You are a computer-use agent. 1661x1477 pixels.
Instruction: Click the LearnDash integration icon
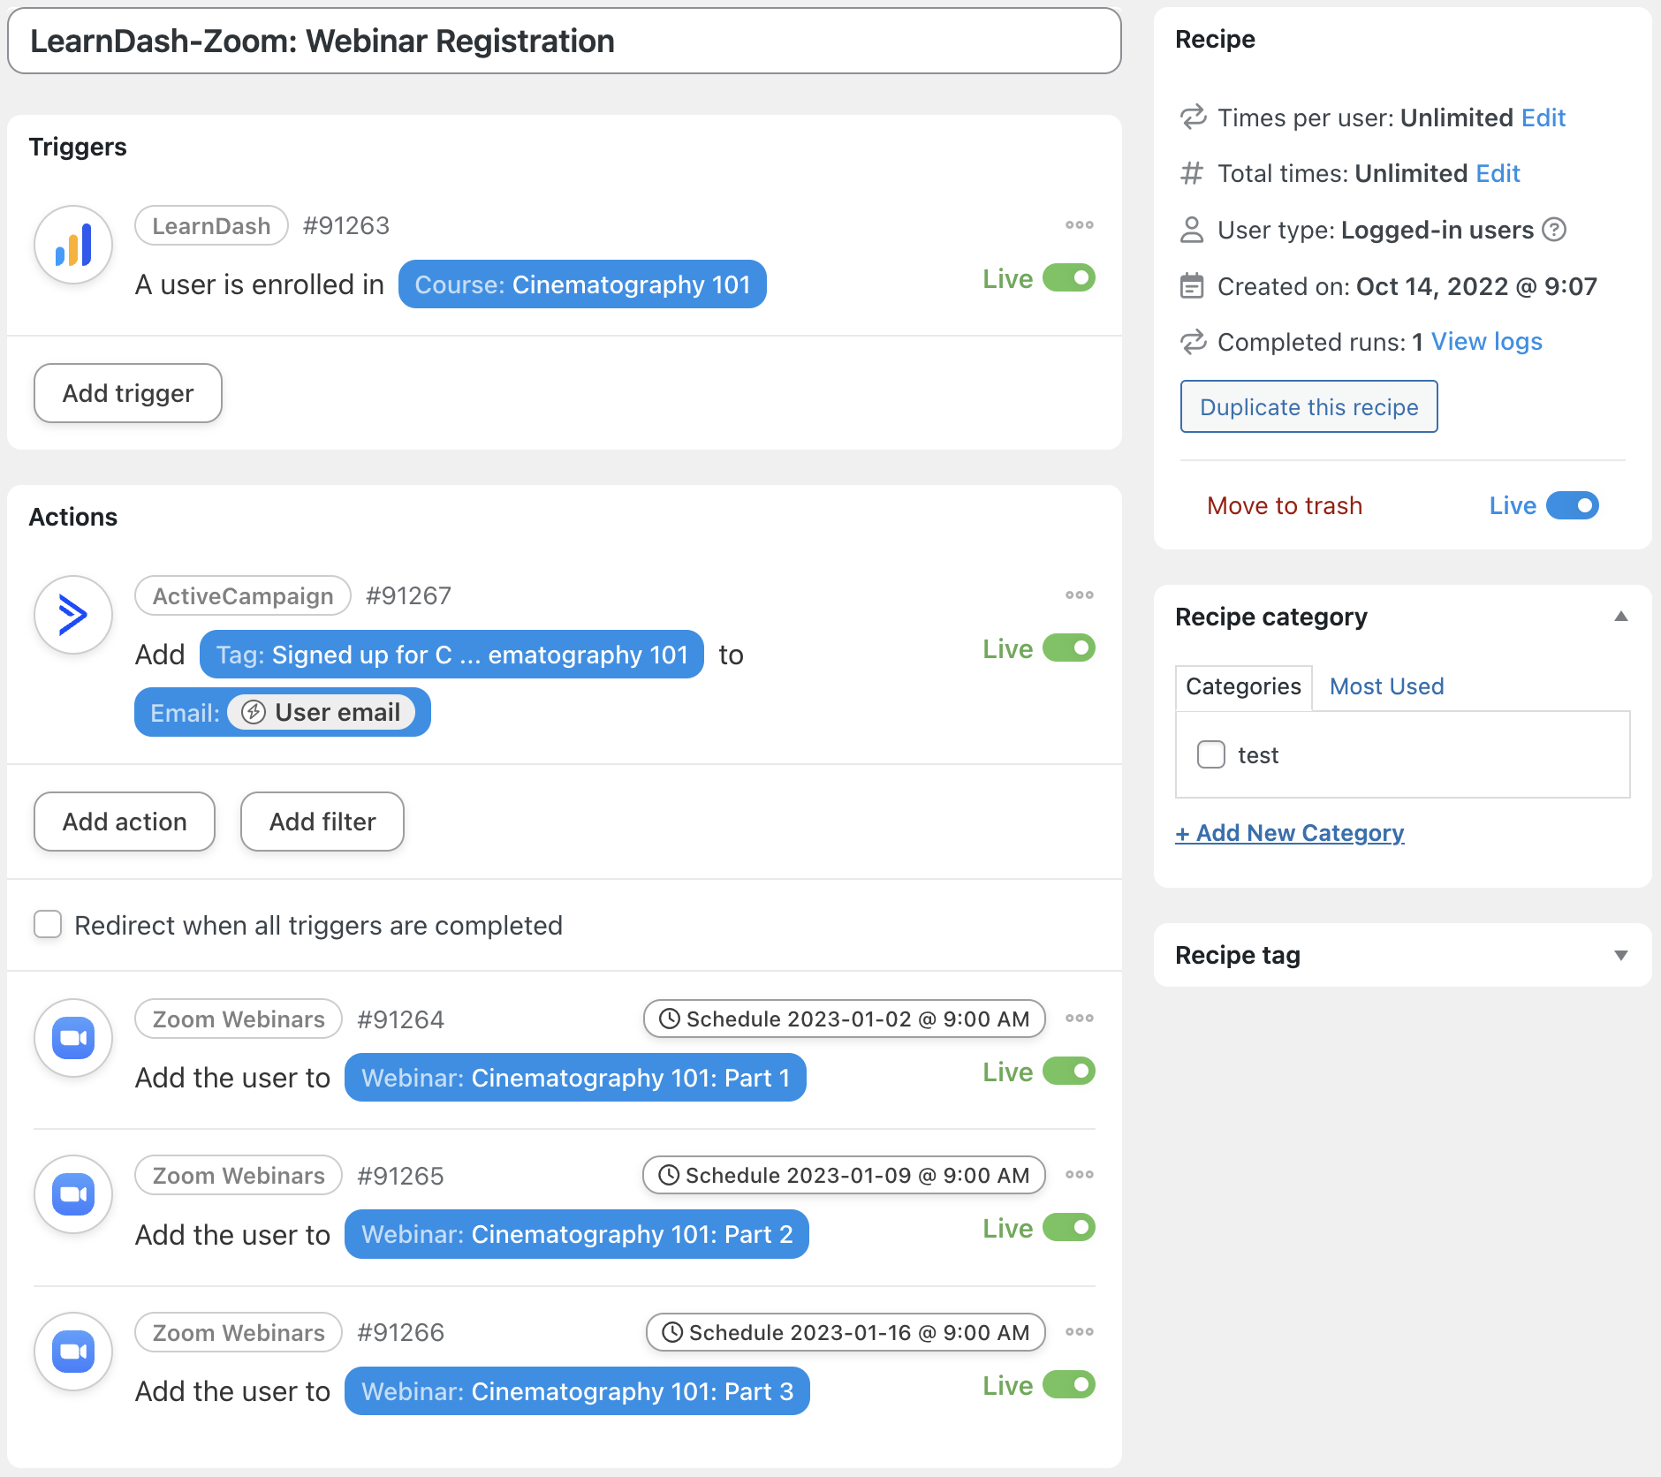73,245
